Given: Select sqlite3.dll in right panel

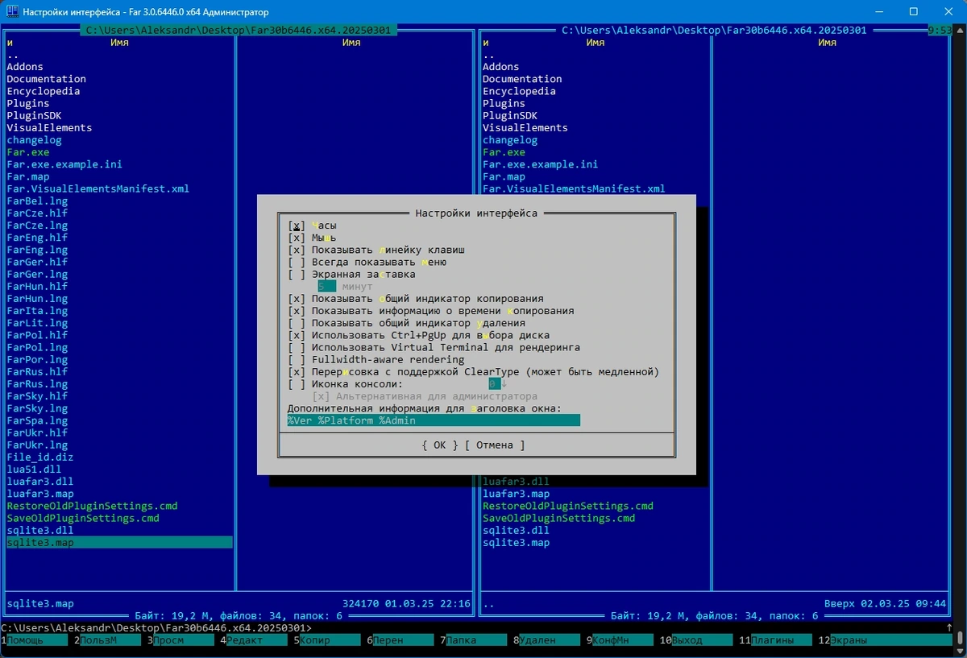Looking at the screenshot, I should [516, 530].
